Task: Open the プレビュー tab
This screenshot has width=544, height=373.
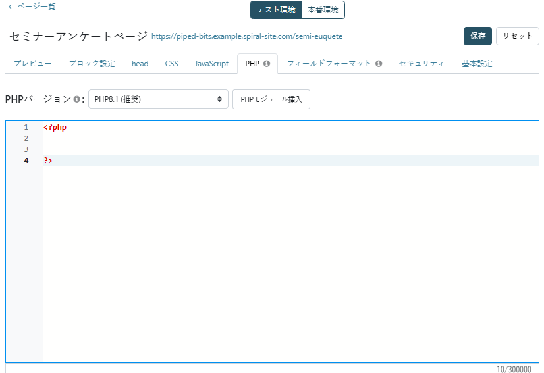Action: 33,64
